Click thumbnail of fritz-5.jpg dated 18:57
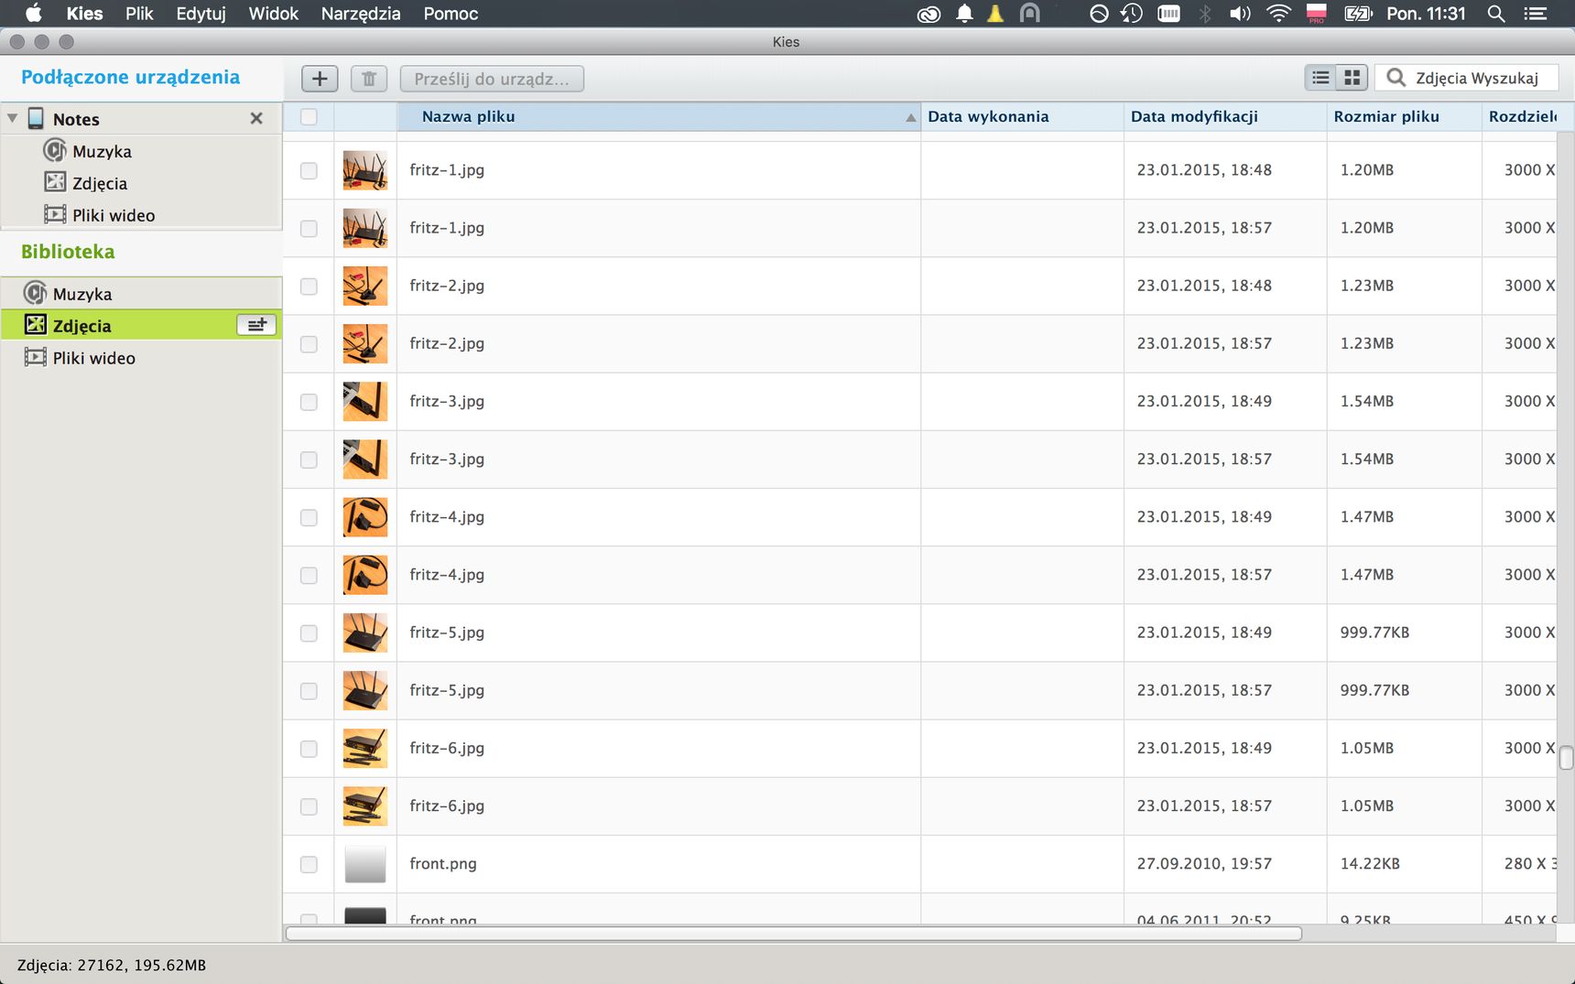The image size is (1575, 984). click(364, 690)
